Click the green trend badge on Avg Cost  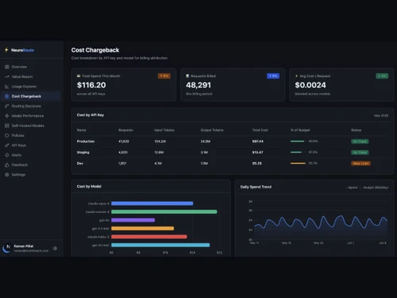click(x=382, y=76)
